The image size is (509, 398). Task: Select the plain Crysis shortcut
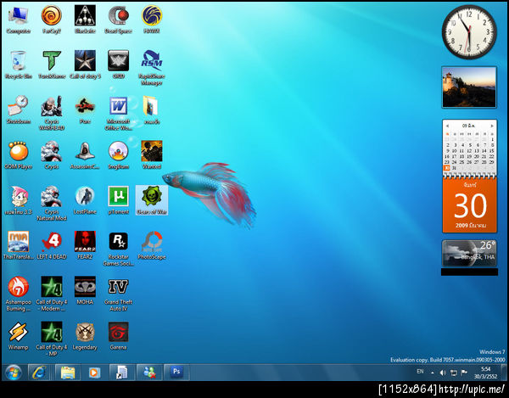(51, 154)
